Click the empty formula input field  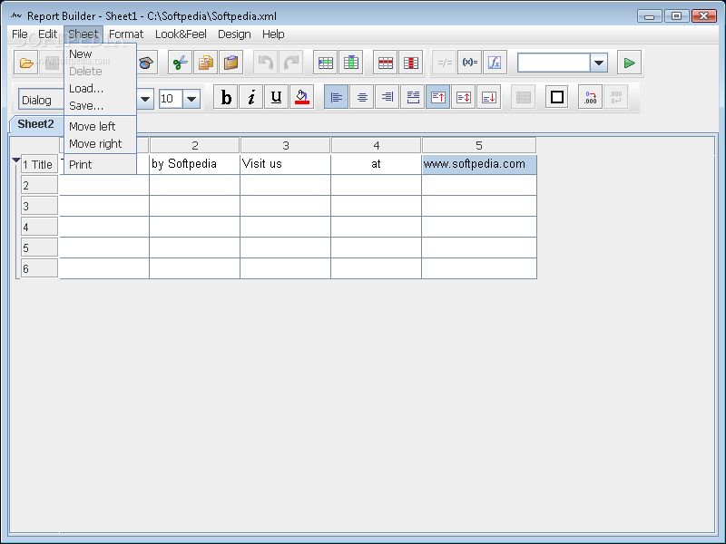(554, 63)
